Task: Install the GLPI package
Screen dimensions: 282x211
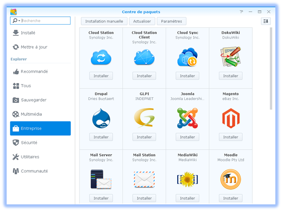Action: [x=144, y=137]
